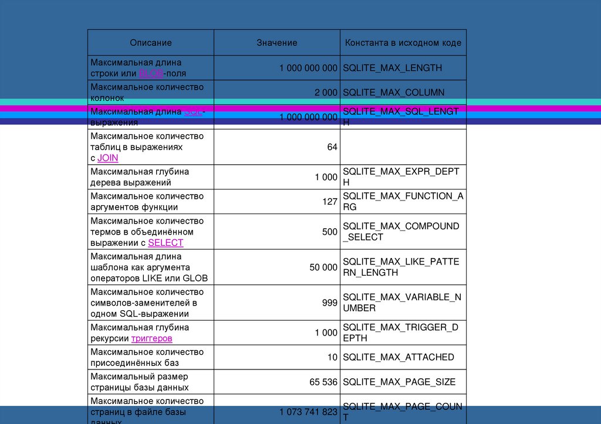Follow the SQL hyperlink in the description
The height and width of the screenshot is (424, 601).
pos(193,111)
